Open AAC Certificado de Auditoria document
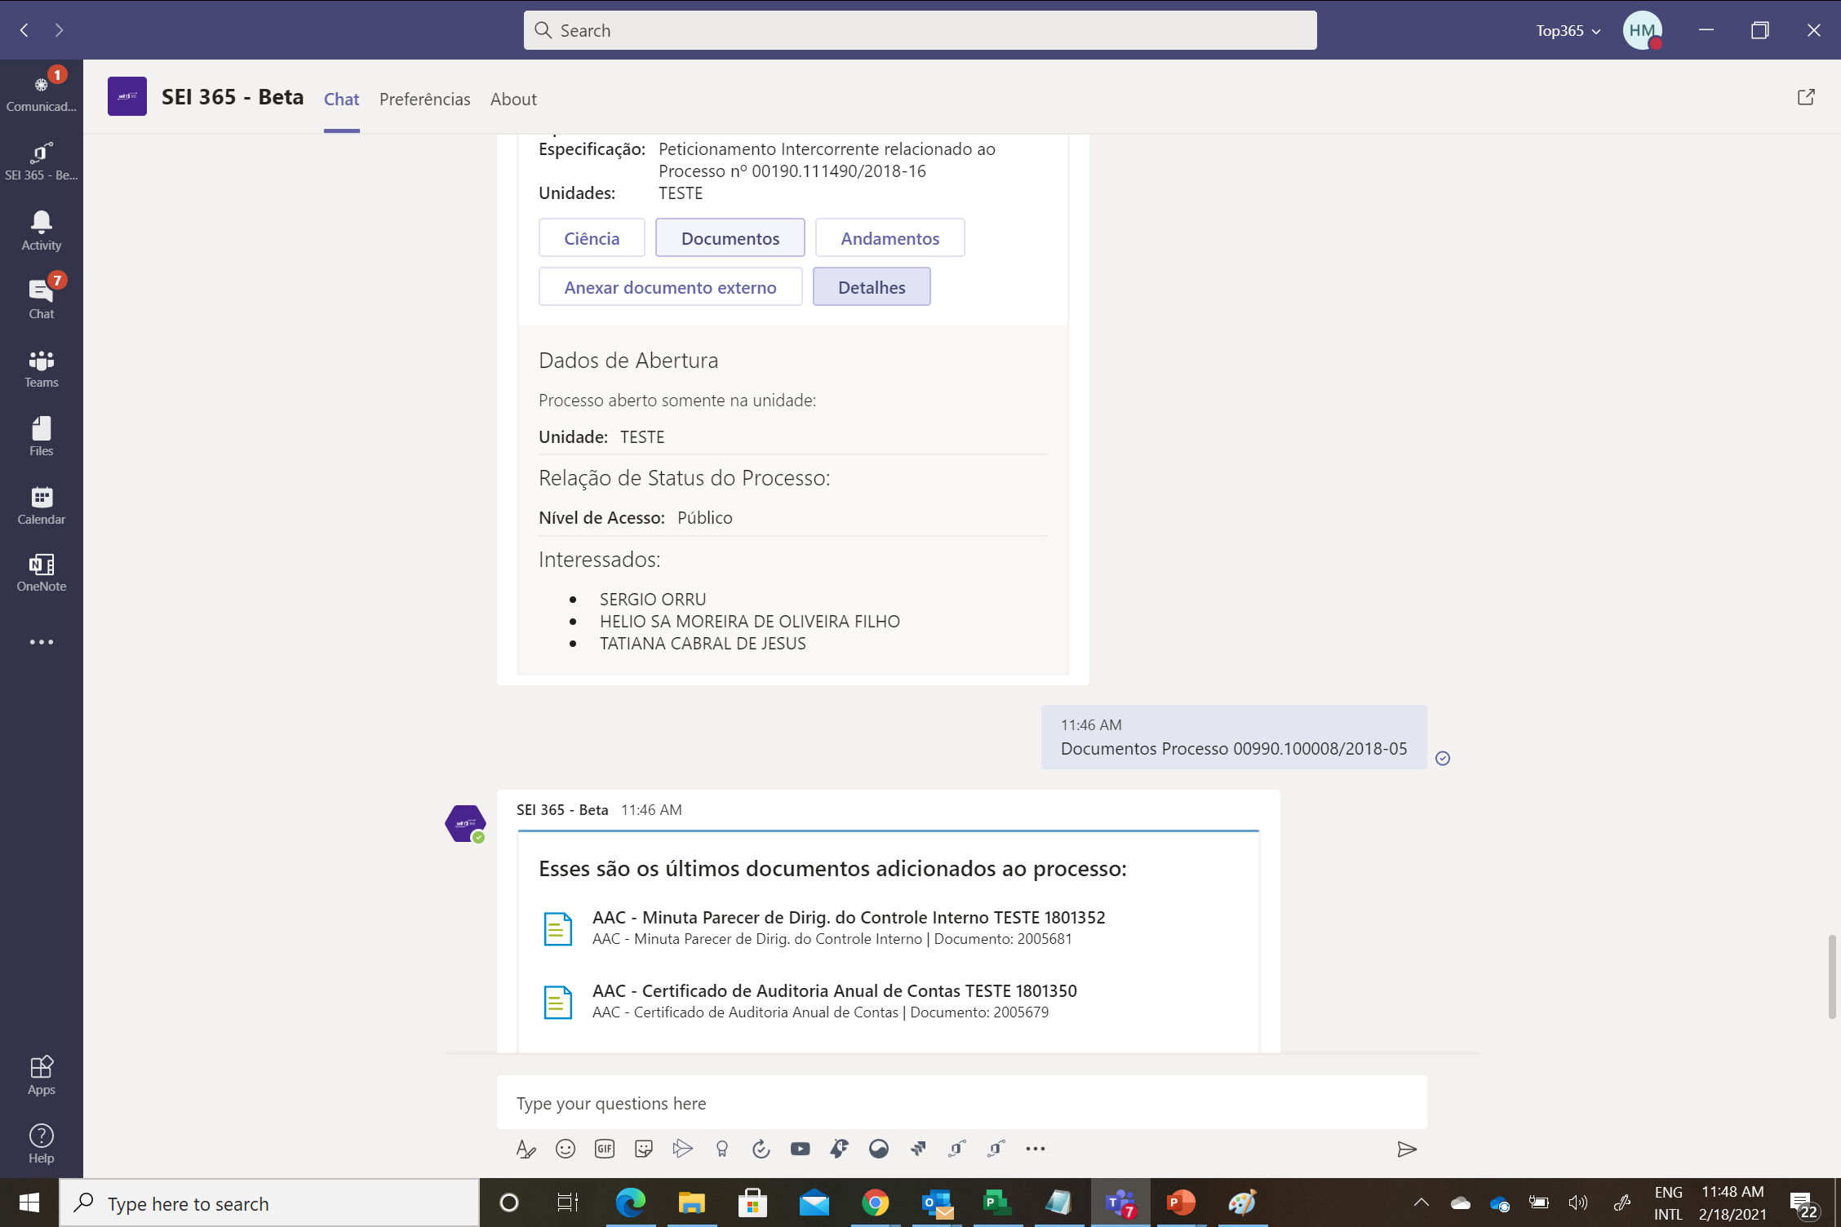Viewport: 1841px width, 1227px height. point(833,991)
